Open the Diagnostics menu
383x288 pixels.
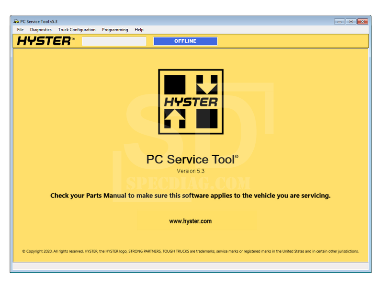tap(41, 30)
